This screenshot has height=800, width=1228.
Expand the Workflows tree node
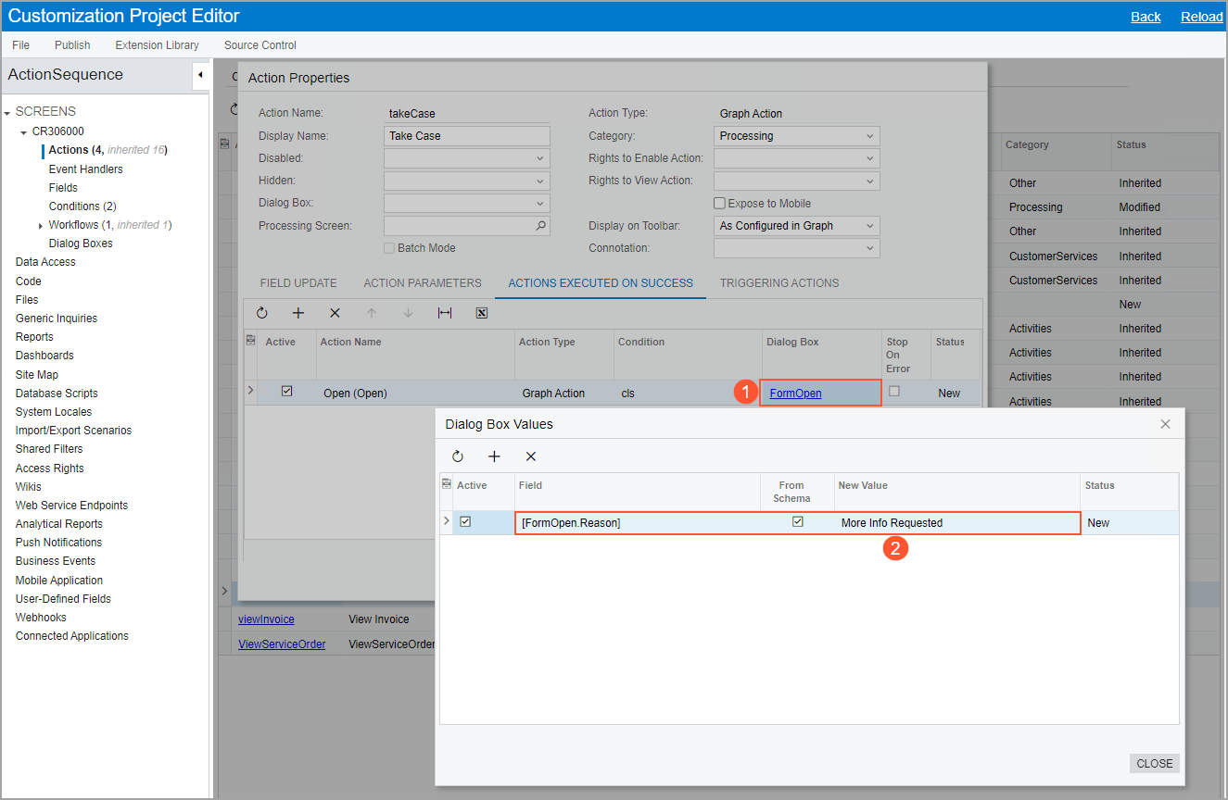tap(41, 226)
